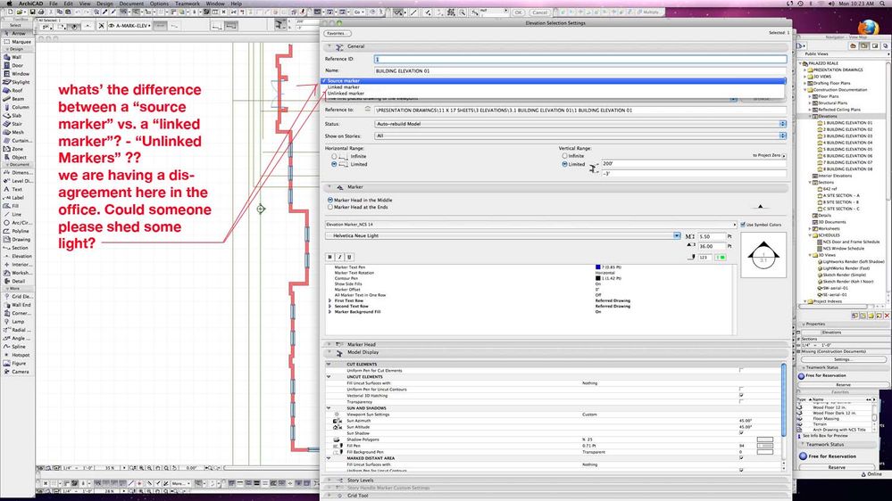This screenshot has height=501, width=892.
Task: Click the Hotspot tool
Action: point(19,355)
